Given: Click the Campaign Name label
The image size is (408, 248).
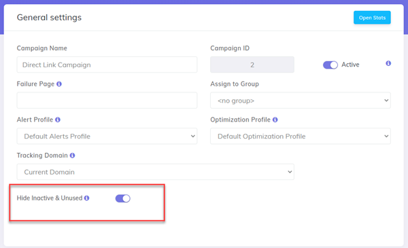Looking at the screenshot, I should coord(42,48).
